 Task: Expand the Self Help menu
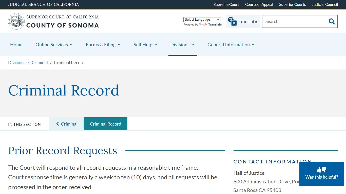pos(145,44)
